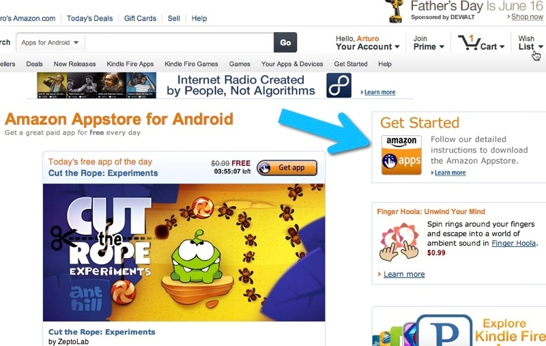Click the radio banner artist thumbnails
Image resolution: width=546 pixels, height=346 pixels.
click(96, 85)
